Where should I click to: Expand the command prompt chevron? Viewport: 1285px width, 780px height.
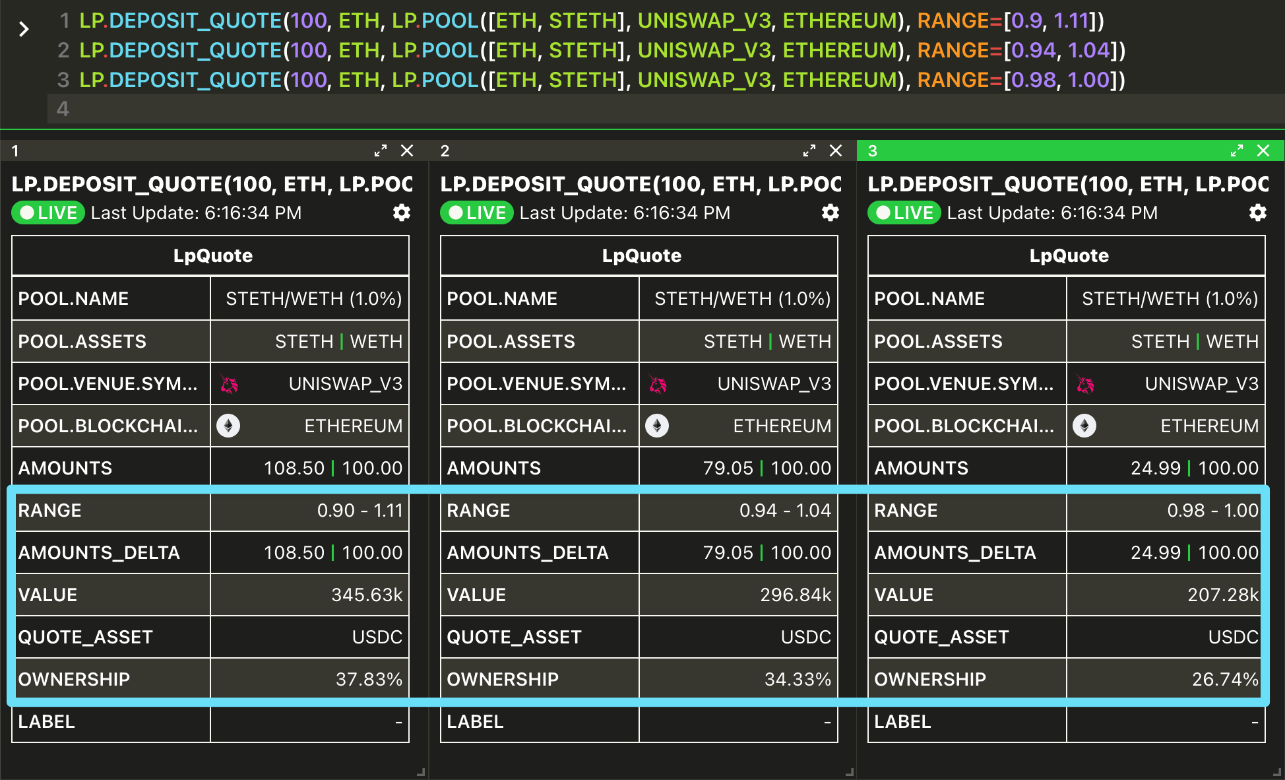click(x=24, y=29)
